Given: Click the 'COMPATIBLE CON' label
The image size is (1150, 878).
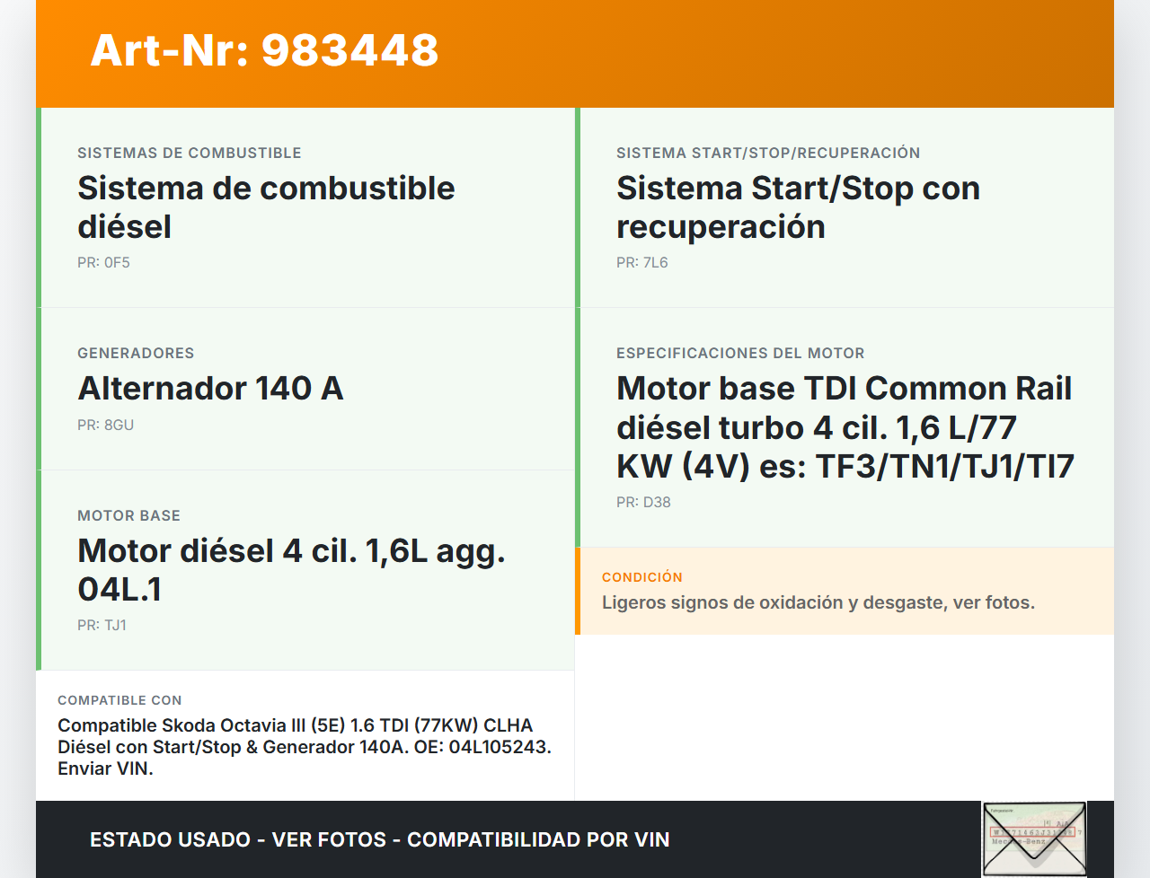Looking at the screenshot, I should pos(119,700).
